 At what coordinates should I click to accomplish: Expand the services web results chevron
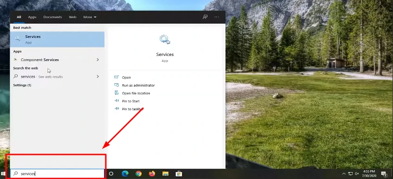tap(98, 76)
